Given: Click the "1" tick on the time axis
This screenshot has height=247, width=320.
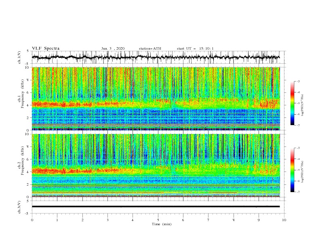Looking at the screenshot, I should click(x=57, y=220).
